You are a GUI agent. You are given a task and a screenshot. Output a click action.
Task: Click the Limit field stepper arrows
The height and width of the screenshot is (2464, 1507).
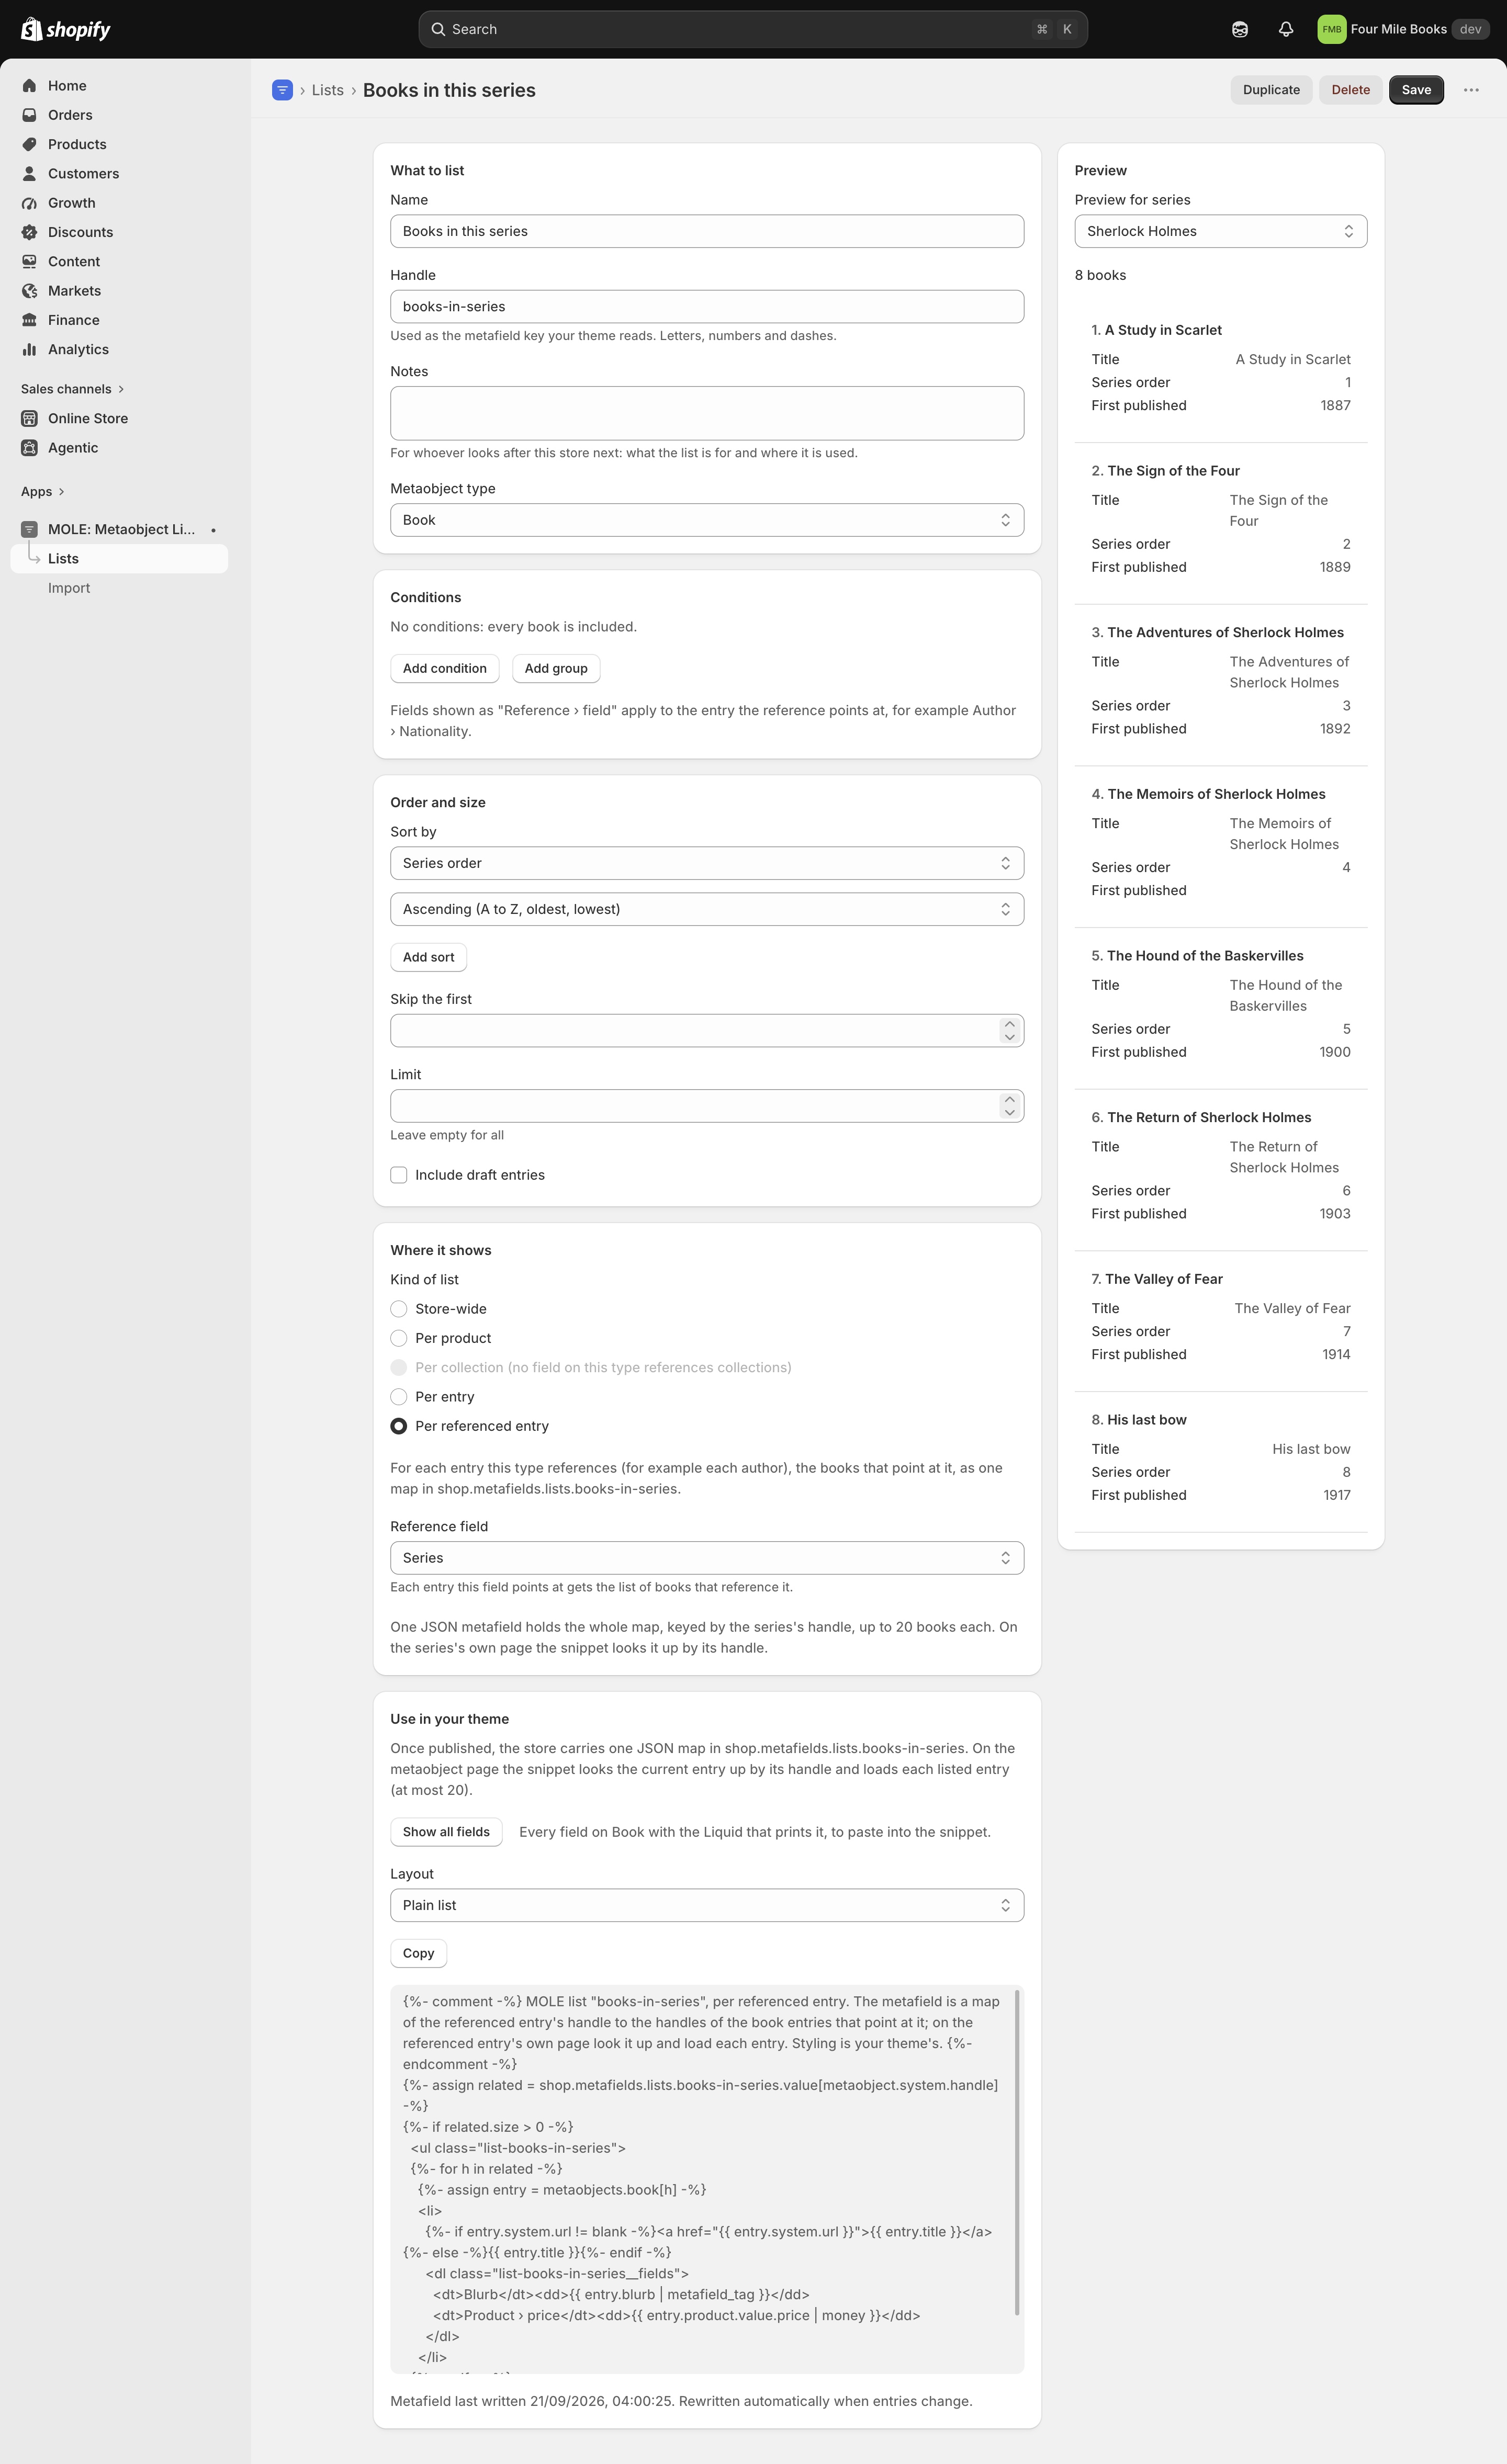coord(1009,1106)
